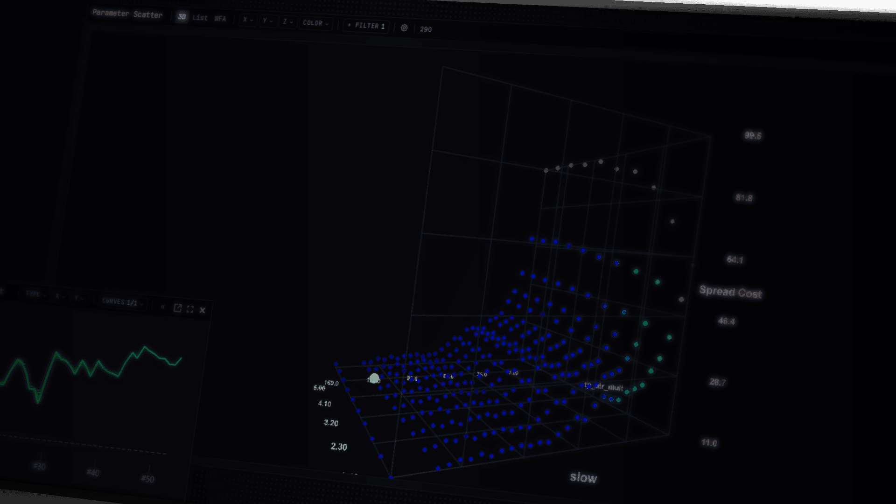
Task: Collapse curves panel with double chevron
Action: pos(162,307)
